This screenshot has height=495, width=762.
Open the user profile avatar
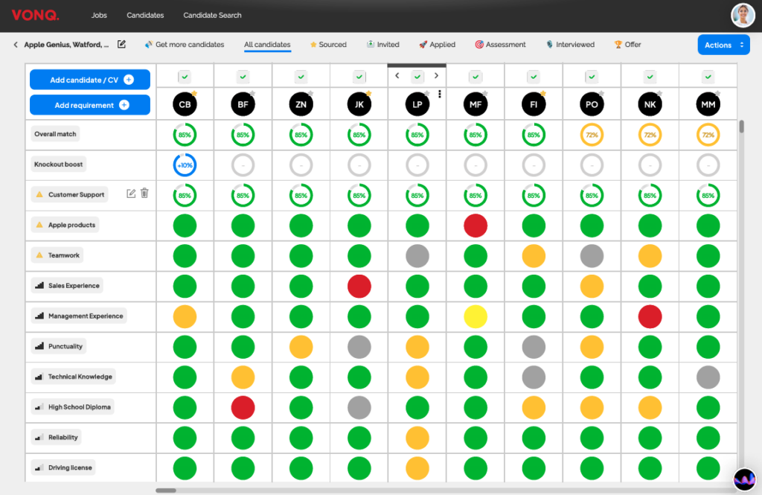[742, 15]
